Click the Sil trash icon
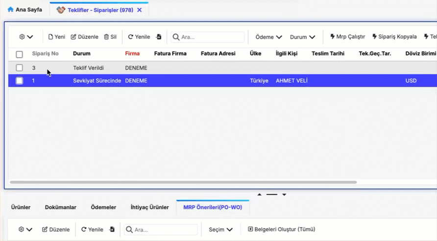Image resolution: width=437 pixels, height=241 pixels. tap(106, 37)
